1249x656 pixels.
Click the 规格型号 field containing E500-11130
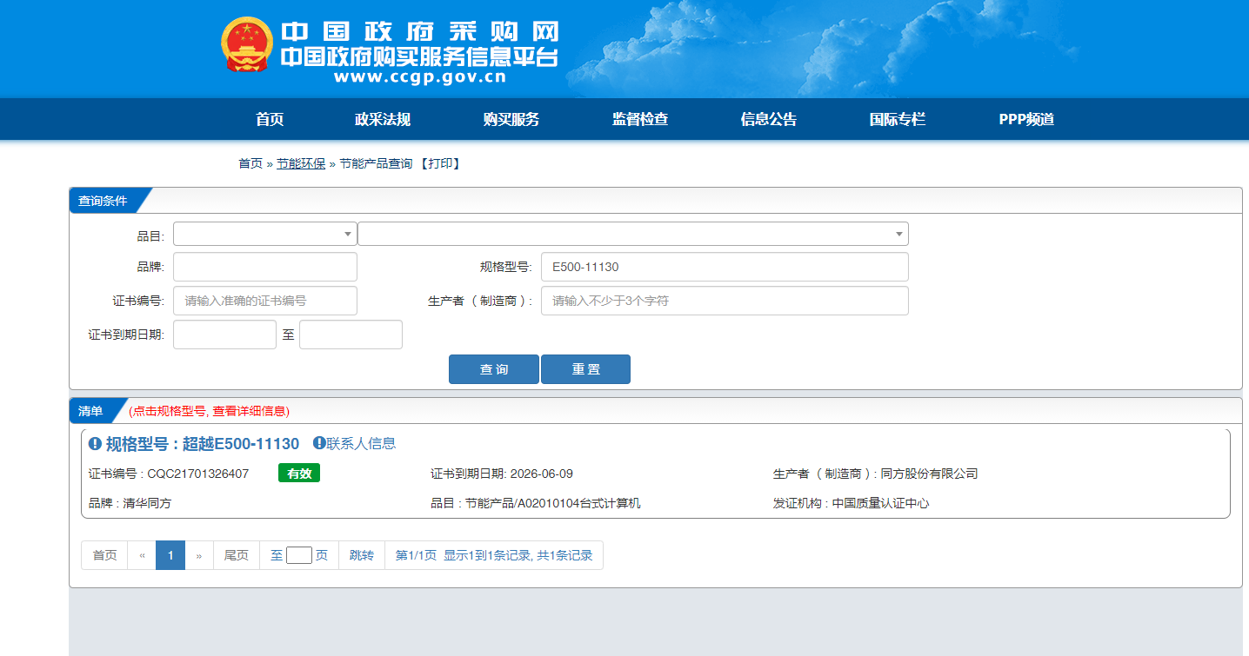(725, 267)
